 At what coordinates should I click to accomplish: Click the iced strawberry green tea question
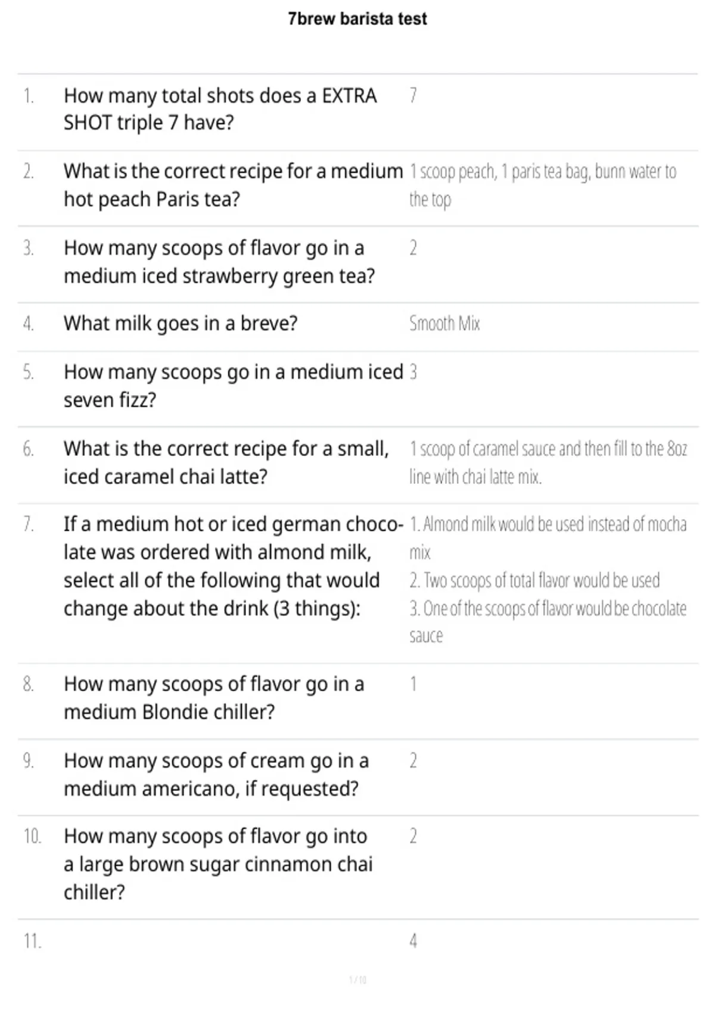pyautogui.click(x=219, y=262)
